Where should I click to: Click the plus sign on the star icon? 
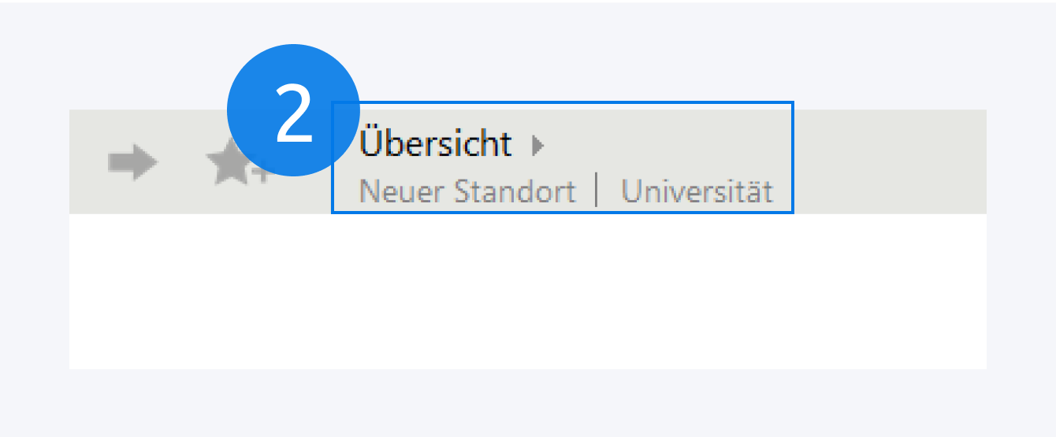259,176
